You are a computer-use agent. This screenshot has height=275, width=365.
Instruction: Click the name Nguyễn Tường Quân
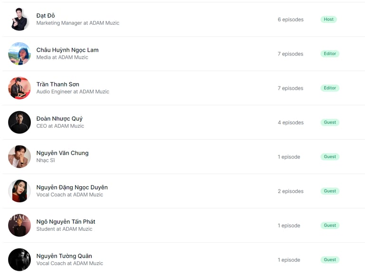tap(64, 256)
